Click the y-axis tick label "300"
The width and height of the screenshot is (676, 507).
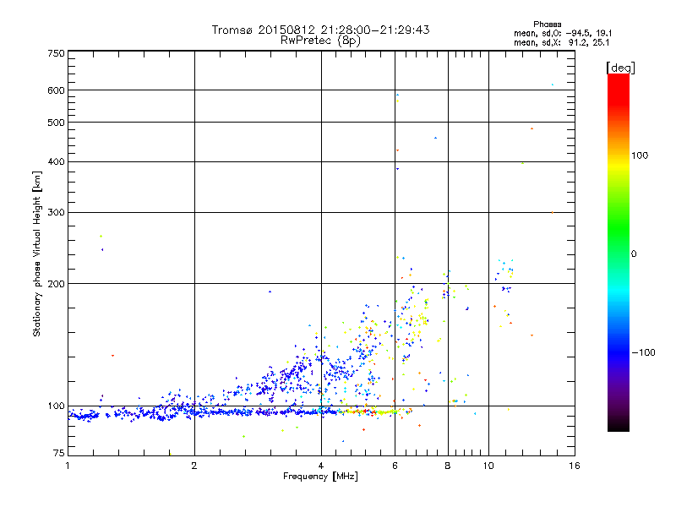click(x=56, y=212)
